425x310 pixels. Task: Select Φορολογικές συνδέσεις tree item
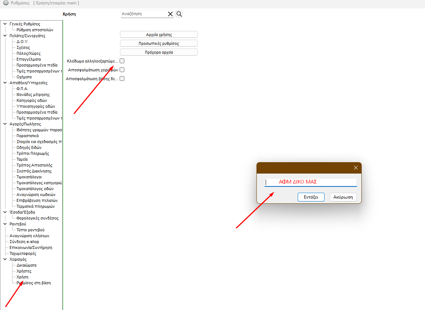[38, 218]
